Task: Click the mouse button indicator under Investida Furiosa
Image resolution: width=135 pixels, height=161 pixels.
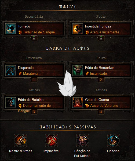Action: coord(101,38)
